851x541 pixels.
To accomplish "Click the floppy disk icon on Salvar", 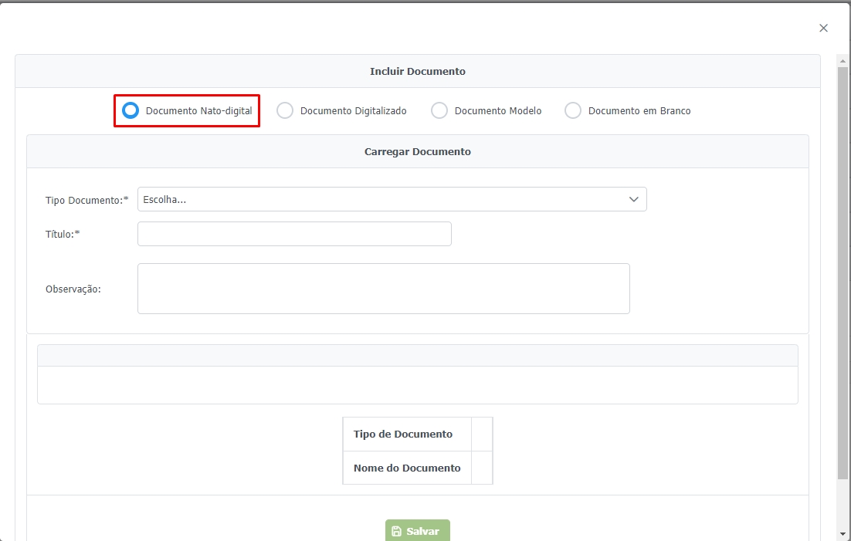I will pos(397,531).
